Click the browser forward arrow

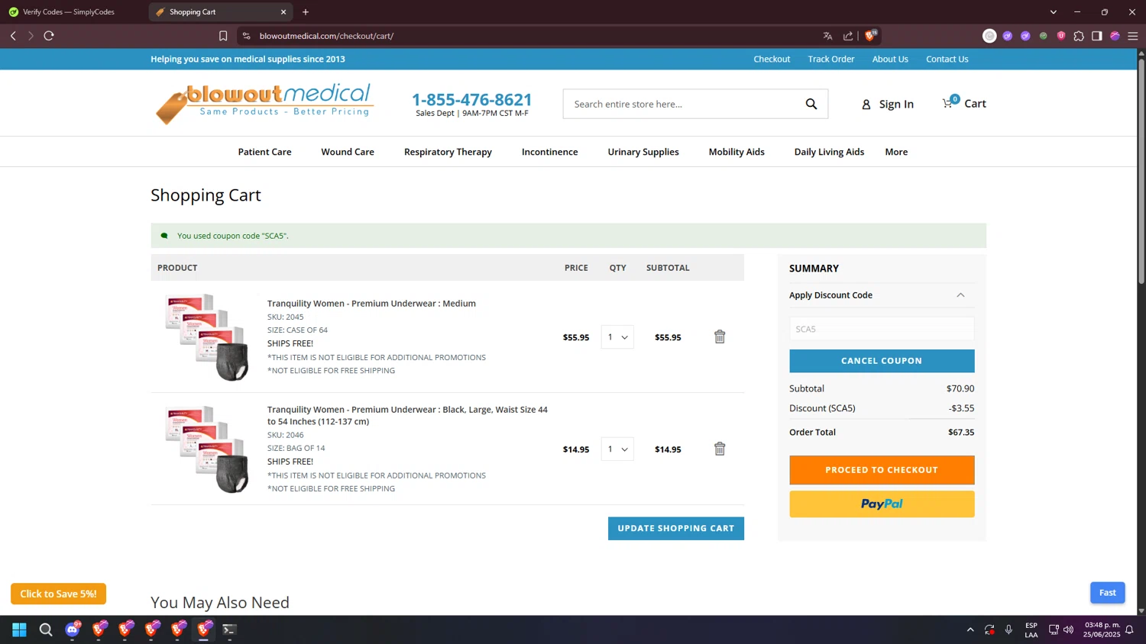[31, 36]
